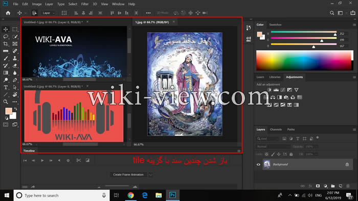Select the Zoom tool
This screenshot has width=358, height=201.
click(6, 102)
